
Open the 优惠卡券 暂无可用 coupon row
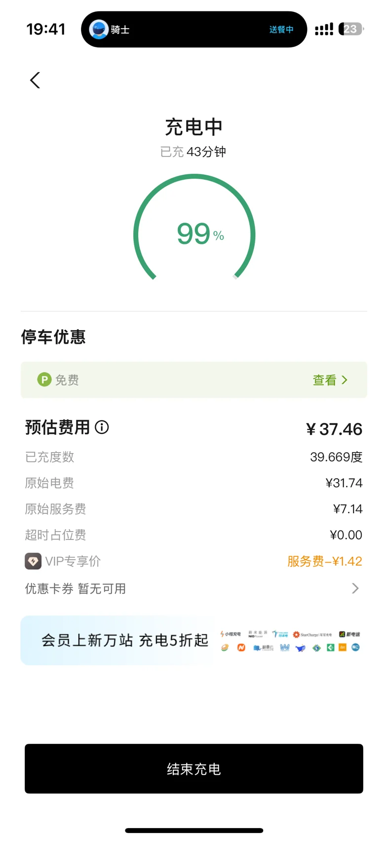(194, 588)
